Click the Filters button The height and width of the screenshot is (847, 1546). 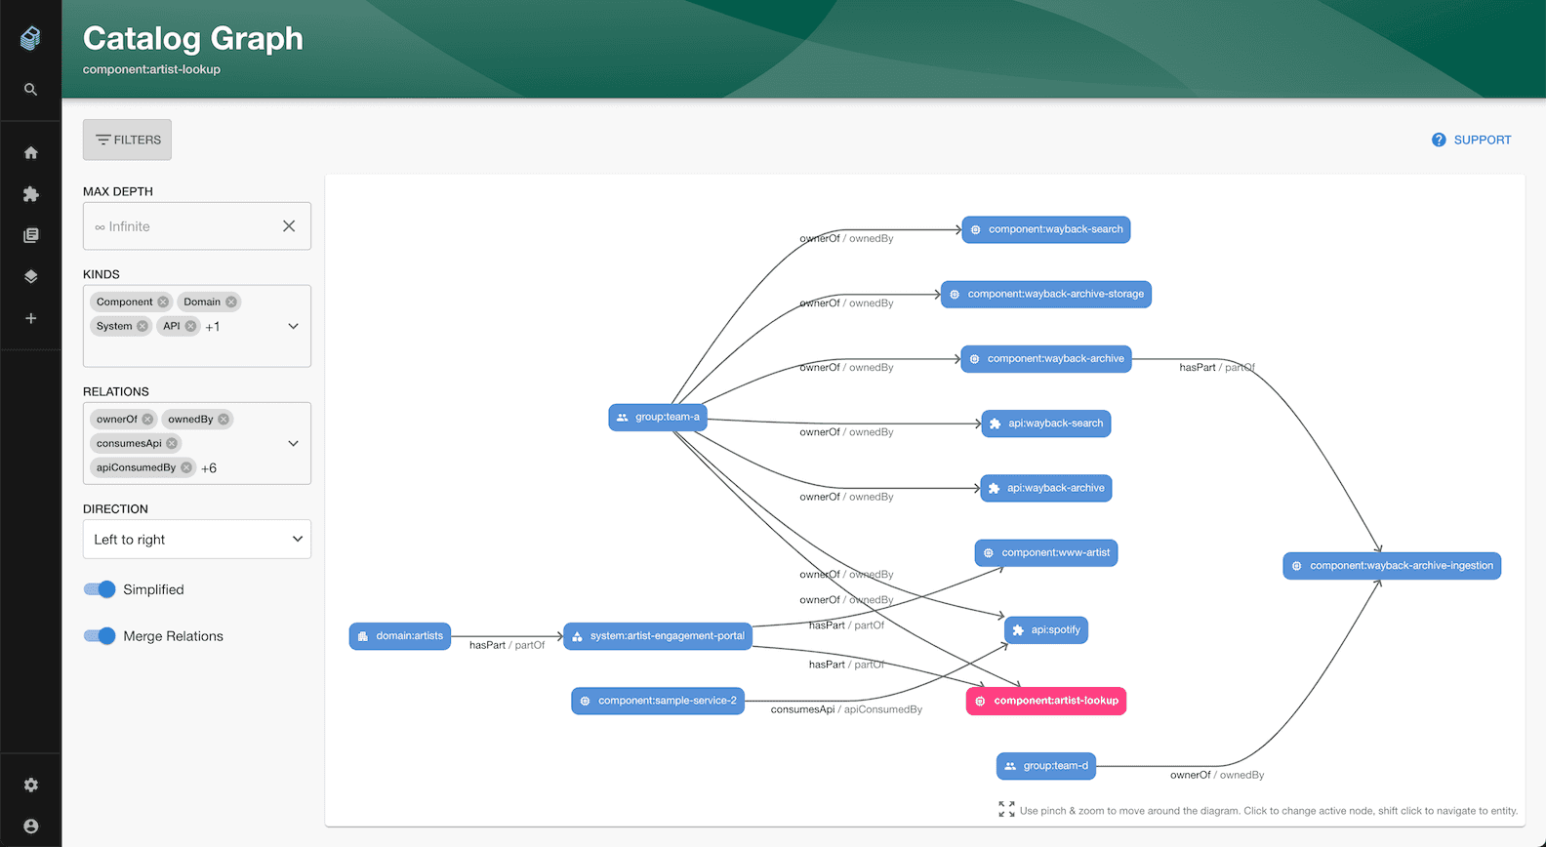(127, 140)
